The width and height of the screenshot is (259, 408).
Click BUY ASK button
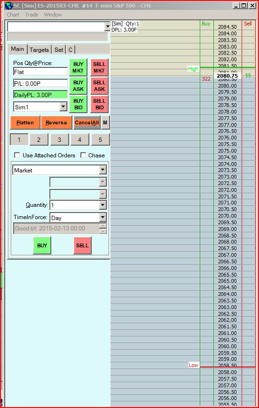pos(78,86)
